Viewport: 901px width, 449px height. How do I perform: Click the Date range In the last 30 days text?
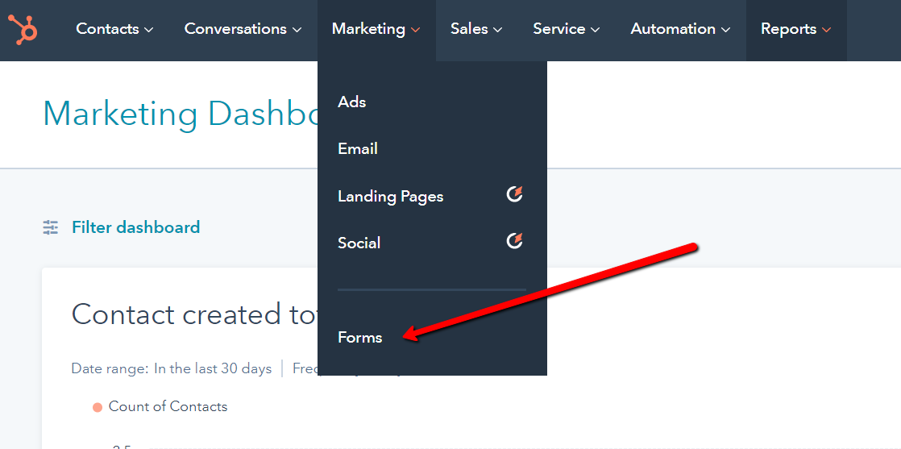[x=171, y=368]
